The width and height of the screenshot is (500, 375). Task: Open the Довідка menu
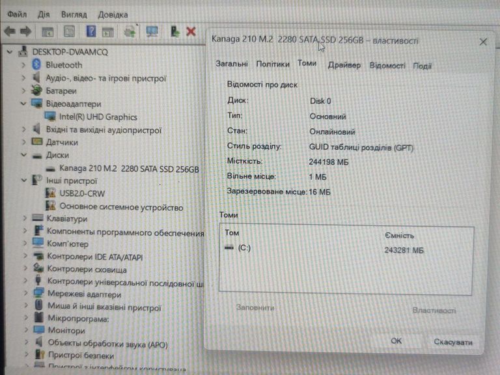113,15
